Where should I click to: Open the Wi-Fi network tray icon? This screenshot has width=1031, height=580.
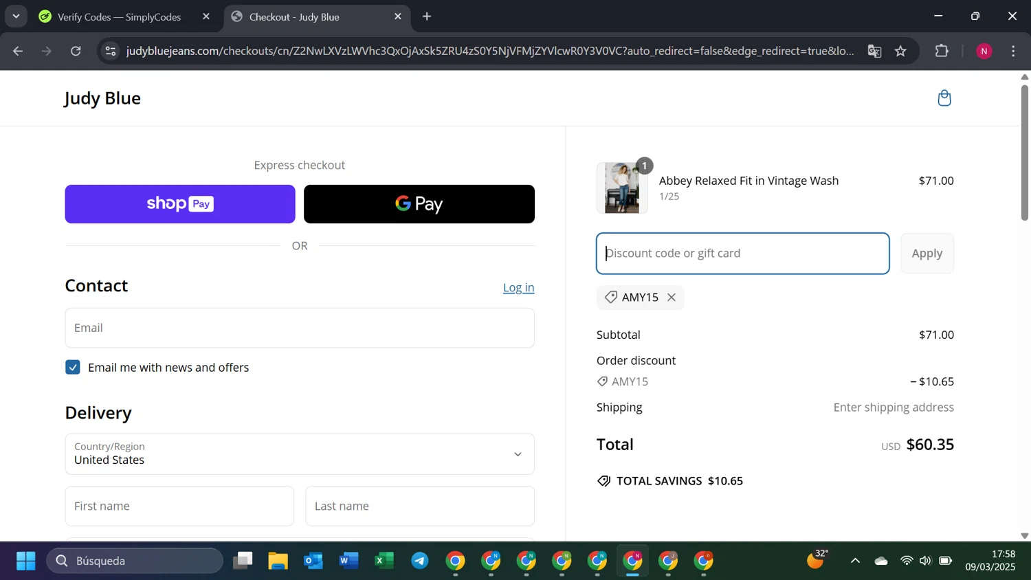pos(907,561)
